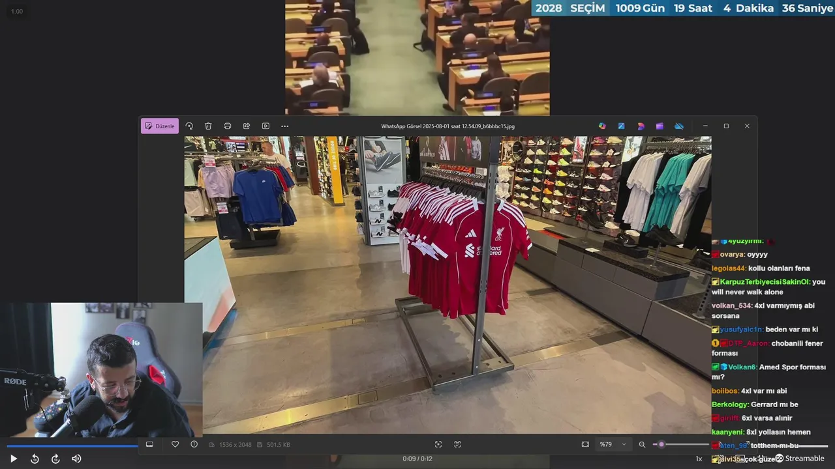Open the Clipchamp purple icon in title bar

click(x=660, y=126)
